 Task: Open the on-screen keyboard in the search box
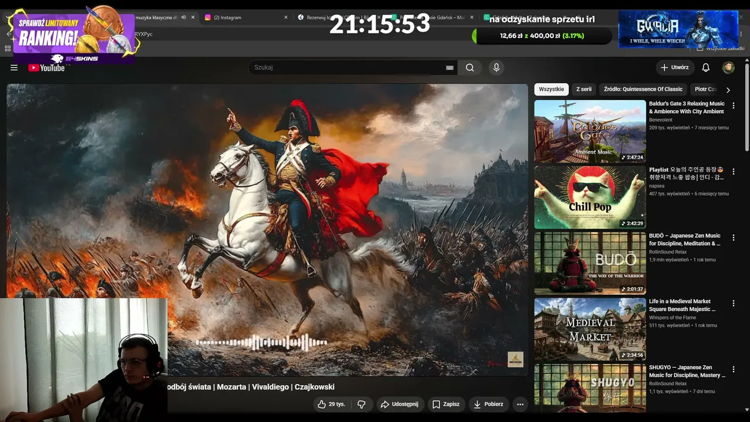click(x=449, y=67)
